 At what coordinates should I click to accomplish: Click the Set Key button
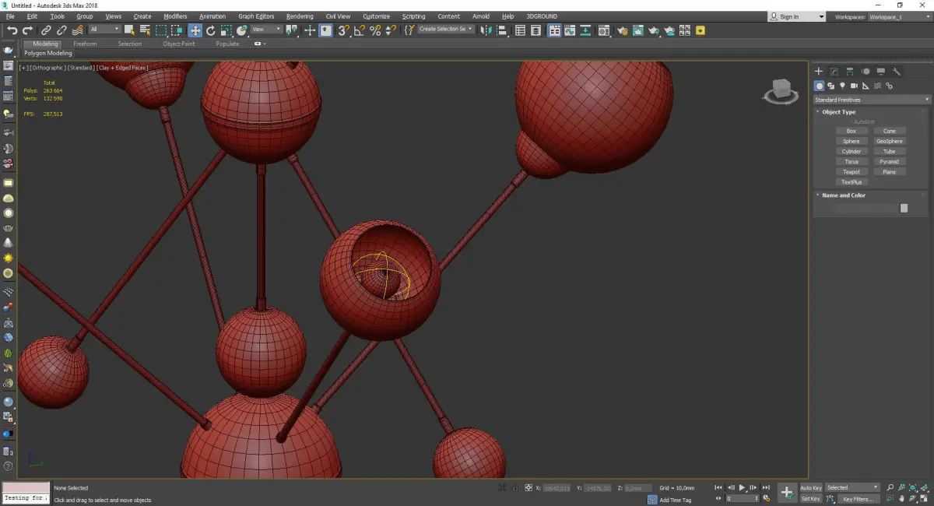pos(811,498)
